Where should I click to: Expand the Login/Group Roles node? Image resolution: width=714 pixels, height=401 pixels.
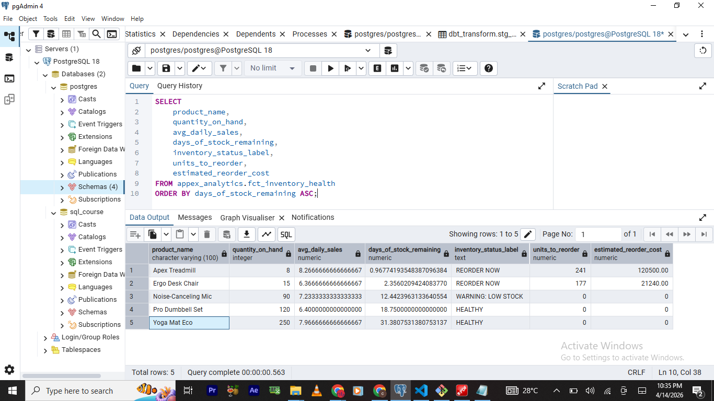[45, 337]
